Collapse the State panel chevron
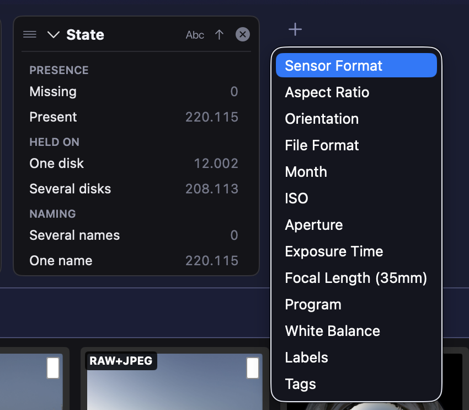Image resolution: width=469 pixels, height=410 pixels. pos(54,35)
